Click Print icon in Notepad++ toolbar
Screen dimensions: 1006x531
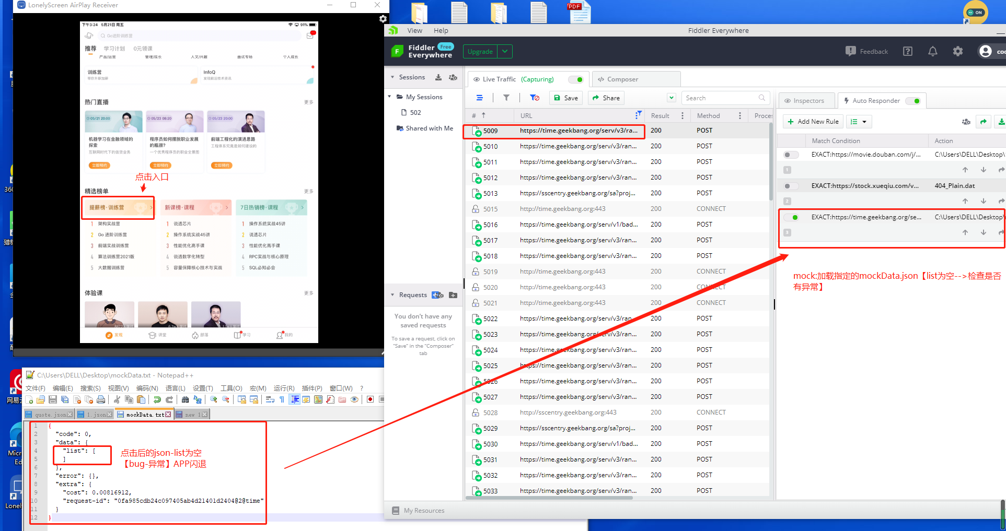click(101, 399)
